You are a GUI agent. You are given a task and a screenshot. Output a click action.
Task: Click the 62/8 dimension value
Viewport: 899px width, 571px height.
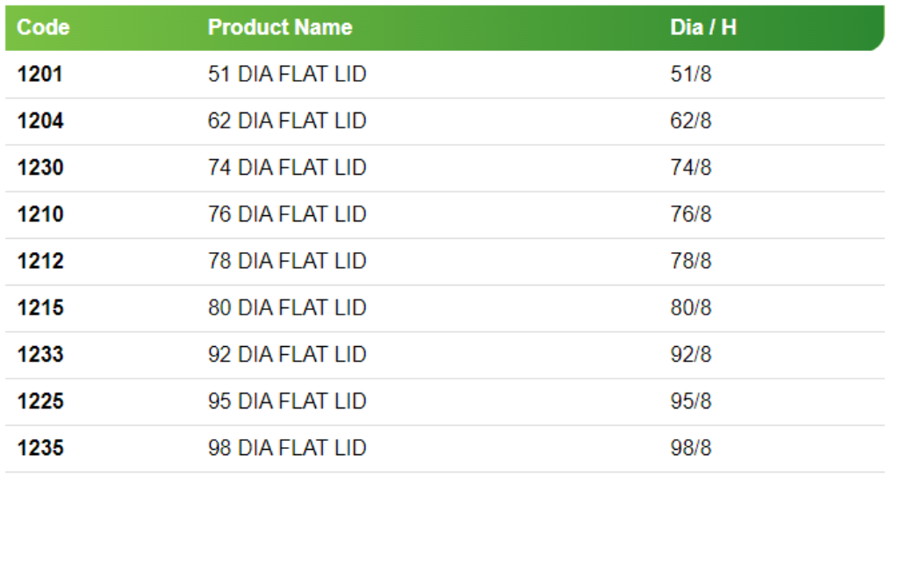pyautogui.click(x=691, y=121)
